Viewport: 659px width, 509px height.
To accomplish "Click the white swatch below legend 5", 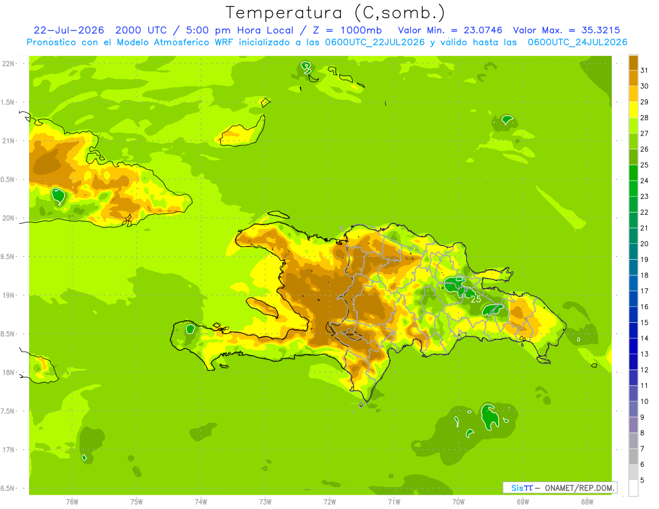I will [633, 488].
